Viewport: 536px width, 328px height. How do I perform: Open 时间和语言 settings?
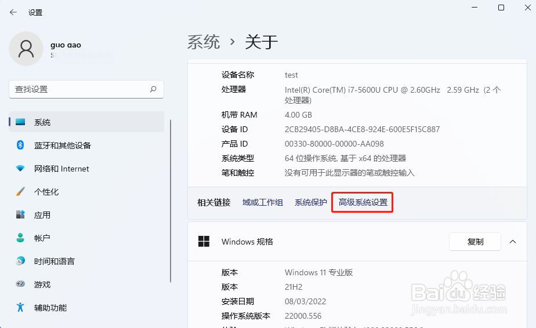pos(86,261)
